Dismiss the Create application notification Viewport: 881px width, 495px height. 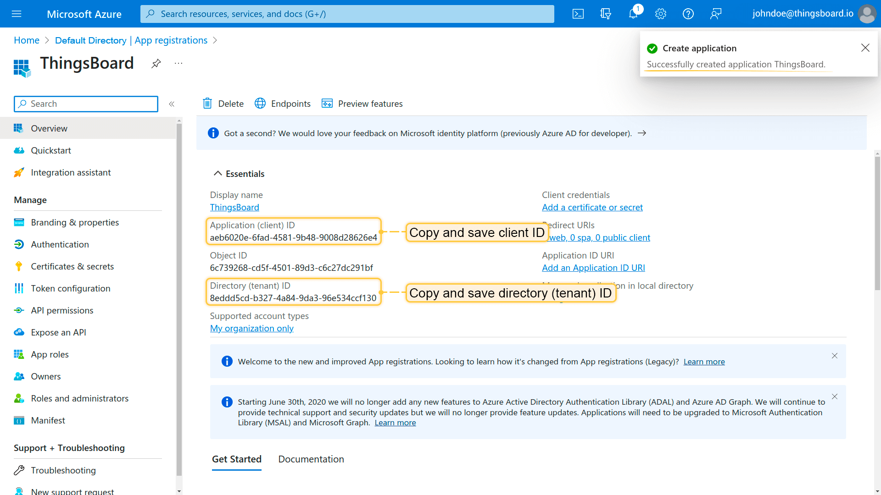[865, 48]
